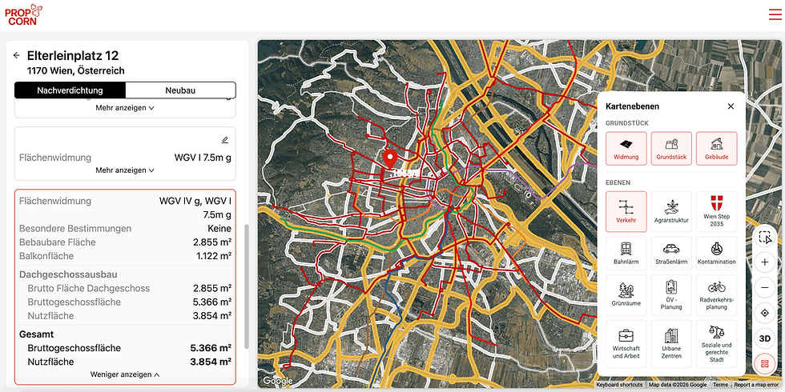Viewport: 785px width, 392px height.
Task: Click the Gesamt Bruttogeschossfläche value 5.366 m²
Action: point(211,348)
